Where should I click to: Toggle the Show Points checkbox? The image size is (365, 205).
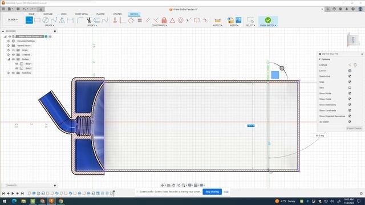tap(350, 99)
